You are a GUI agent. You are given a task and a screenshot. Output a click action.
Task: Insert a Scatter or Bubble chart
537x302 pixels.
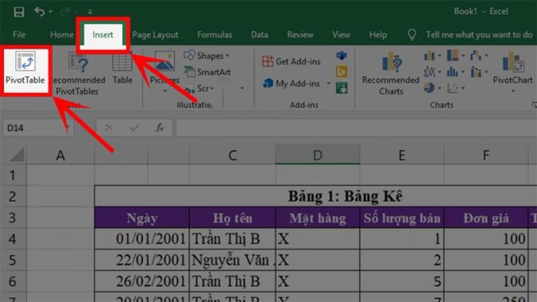pos(456,88)
